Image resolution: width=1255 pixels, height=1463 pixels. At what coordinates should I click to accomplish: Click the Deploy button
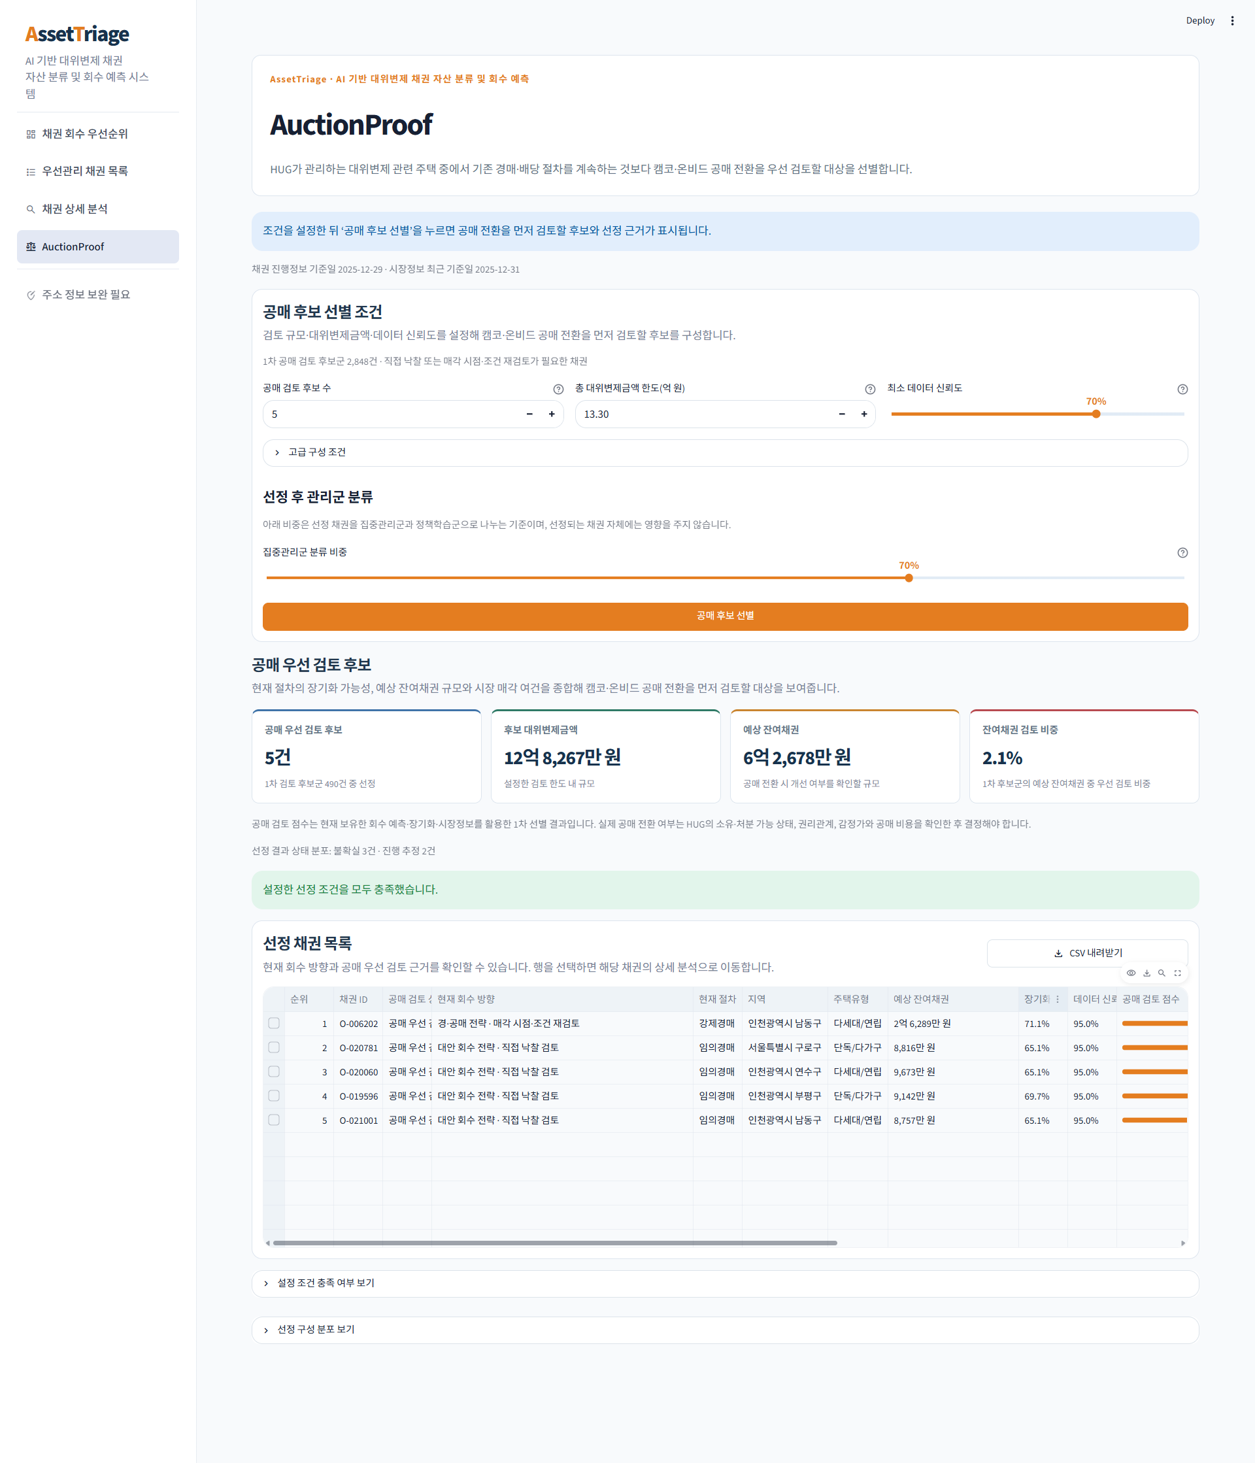1200,20
